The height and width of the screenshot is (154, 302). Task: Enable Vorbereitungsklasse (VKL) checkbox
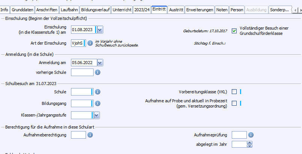pos(234,92)
